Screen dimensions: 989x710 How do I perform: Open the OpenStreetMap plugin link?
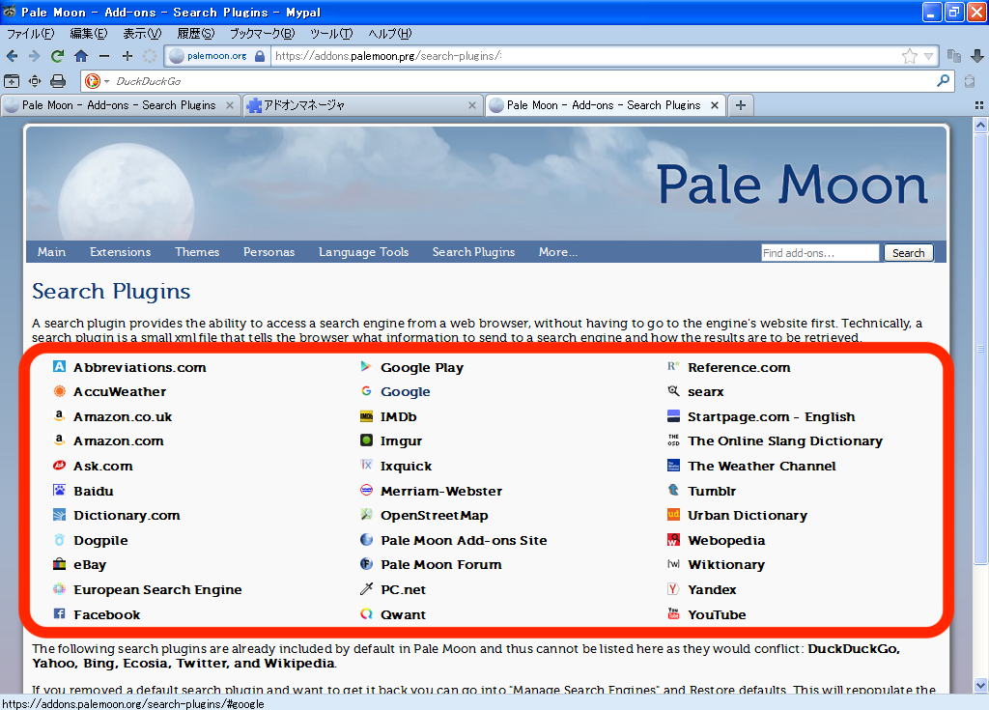tap(434, 515)
